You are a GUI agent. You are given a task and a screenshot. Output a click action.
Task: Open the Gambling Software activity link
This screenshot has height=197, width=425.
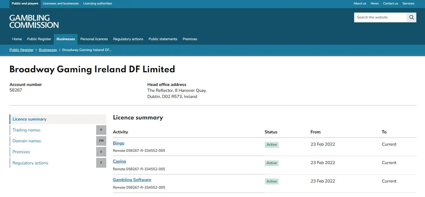[132, 180]
